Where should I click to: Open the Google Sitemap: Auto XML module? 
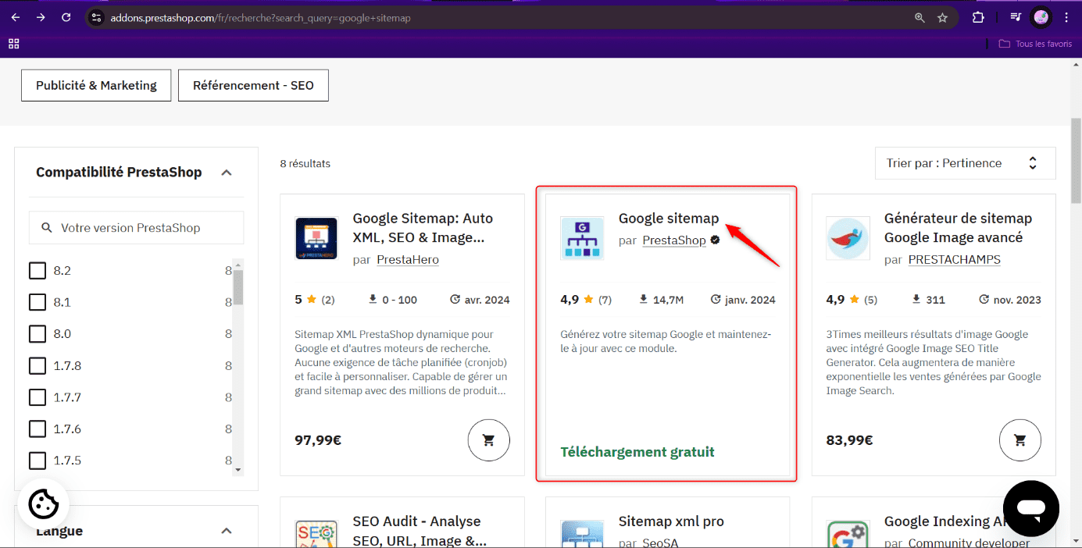[x=423, y=228]
